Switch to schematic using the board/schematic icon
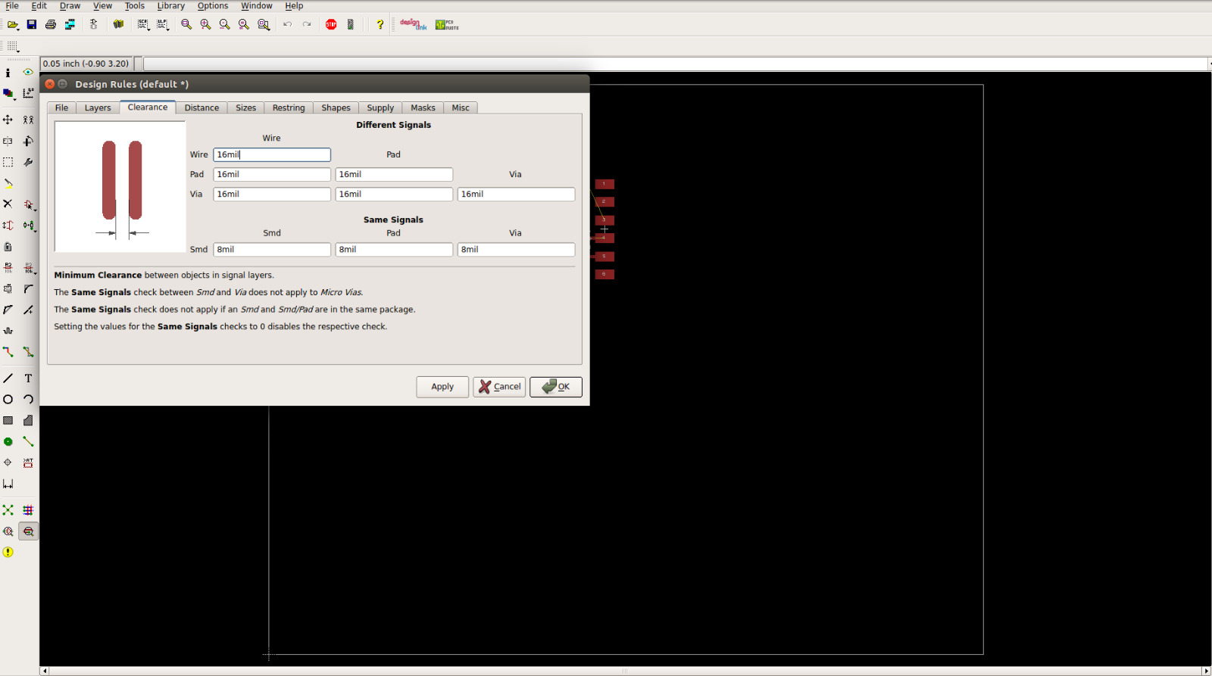 94,24
